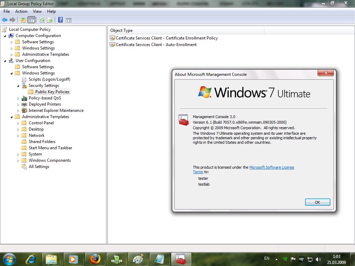Click OK in the About dialog
The width and height of the screenshot is (355, 266).
pos(318,202)
